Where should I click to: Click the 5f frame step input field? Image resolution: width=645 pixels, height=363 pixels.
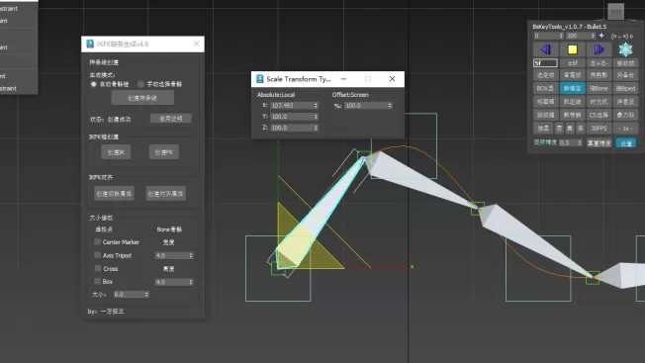545,63
